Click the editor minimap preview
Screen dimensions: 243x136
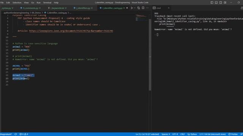point(141,18)
